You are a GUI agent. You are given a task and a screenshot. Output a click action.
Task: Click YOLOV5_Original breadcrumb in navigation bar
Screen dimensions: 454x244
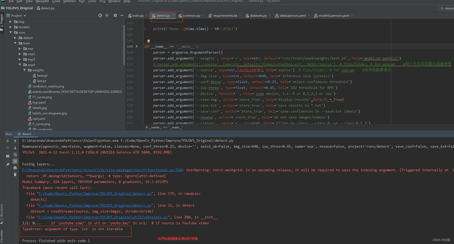coord(19,8)
